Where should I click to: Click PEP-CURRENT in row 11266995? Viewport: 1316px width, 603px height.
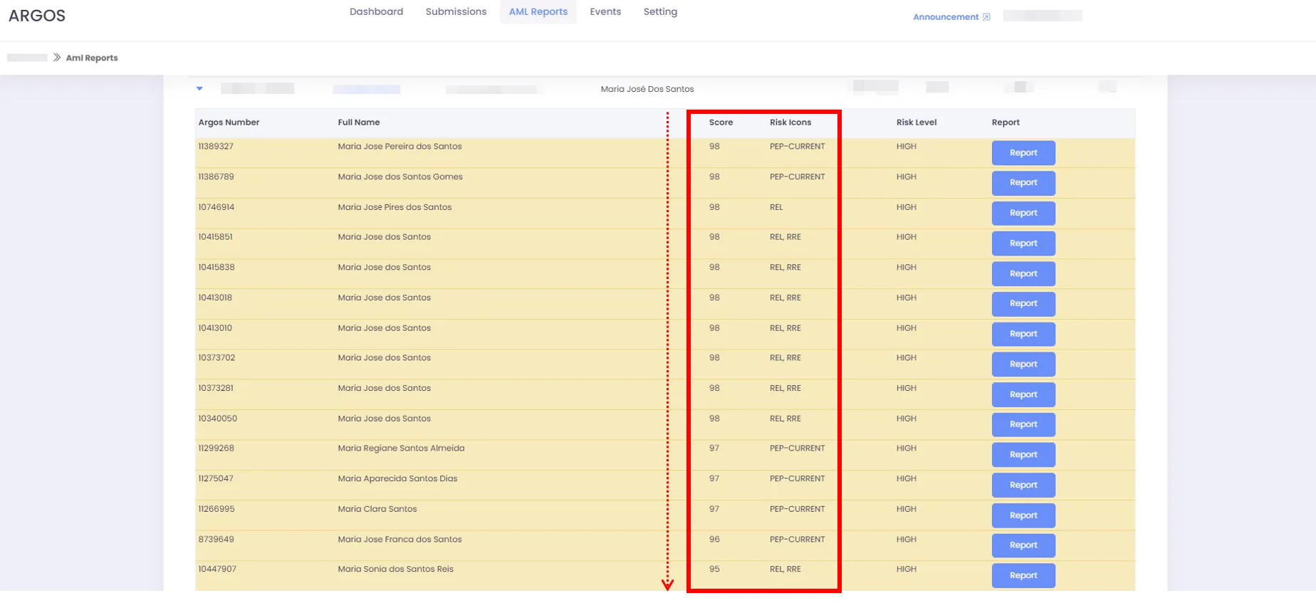click(x=797, y=510)
